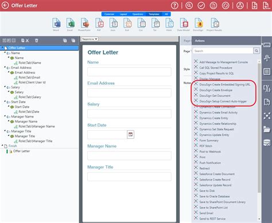Click the document download icon in header
The width and height of the screenshot is (272, 223).
click(254, 6)
